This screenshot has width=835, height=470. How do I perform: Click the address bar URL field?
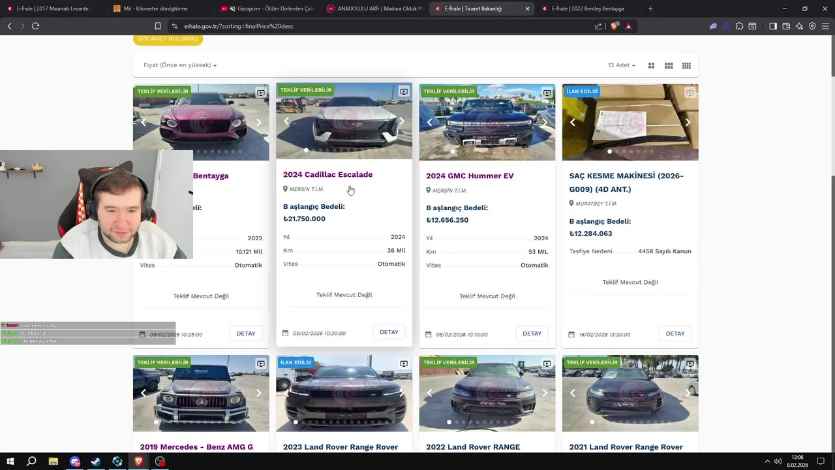pyautogui.click(x=378, y=26)
